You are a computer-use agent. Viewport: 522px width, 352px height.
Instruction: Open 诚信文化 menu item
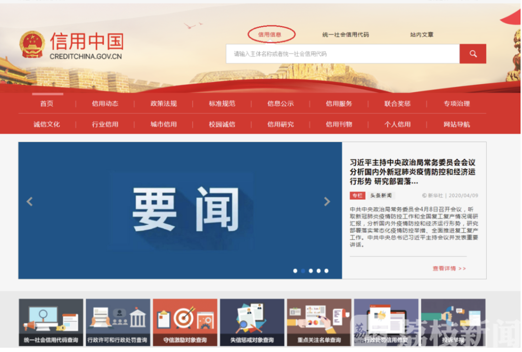pyautogui.click(x=47, y=124)
